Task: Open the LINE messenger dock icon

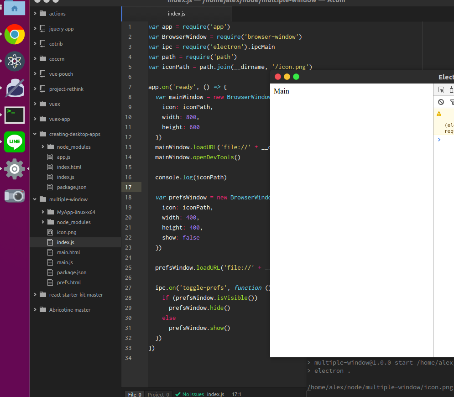Action: (15, 141)
